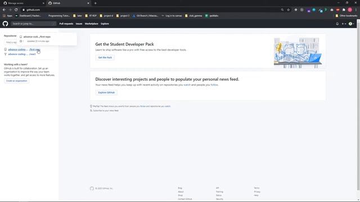Screen dimensions: 360x202
Task: Click the Student Developer Pack illustration
Action: tap(298, 53)
